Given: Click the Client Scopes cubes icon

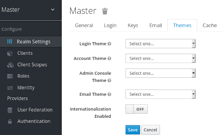Looking at the screenshot, I should pos(10,65).
